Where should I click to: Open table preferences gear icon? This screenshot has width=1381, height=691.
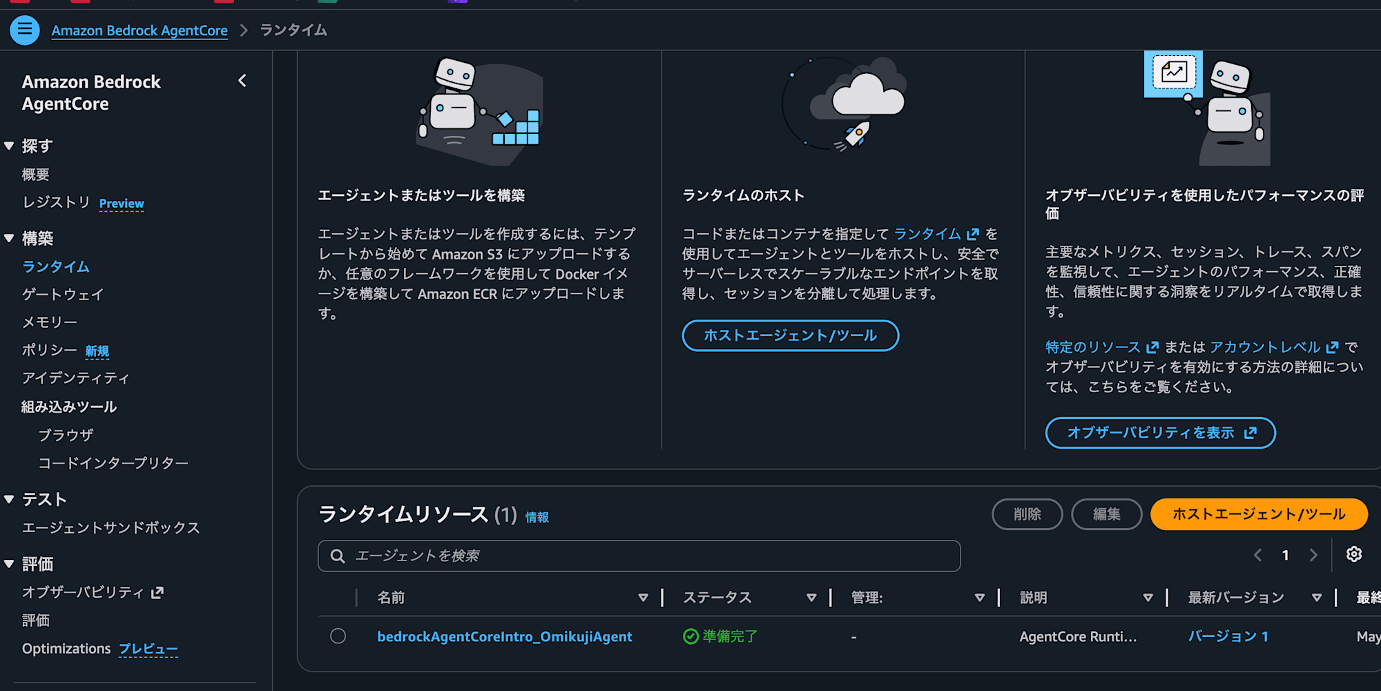pyautogui.click(x=1354, y=554)
